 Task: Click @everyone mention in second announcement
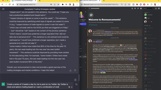(x=99, y=42)
